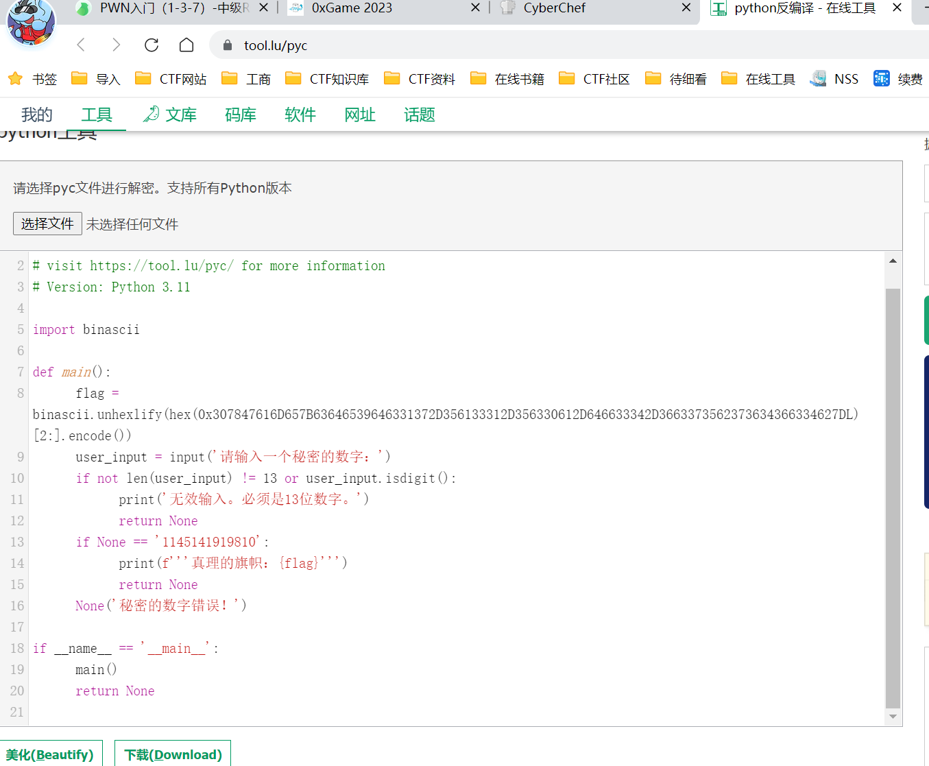Click the browser forward arrow
Viewport: 929px width, 766px height.
click(x=116, y=45)
